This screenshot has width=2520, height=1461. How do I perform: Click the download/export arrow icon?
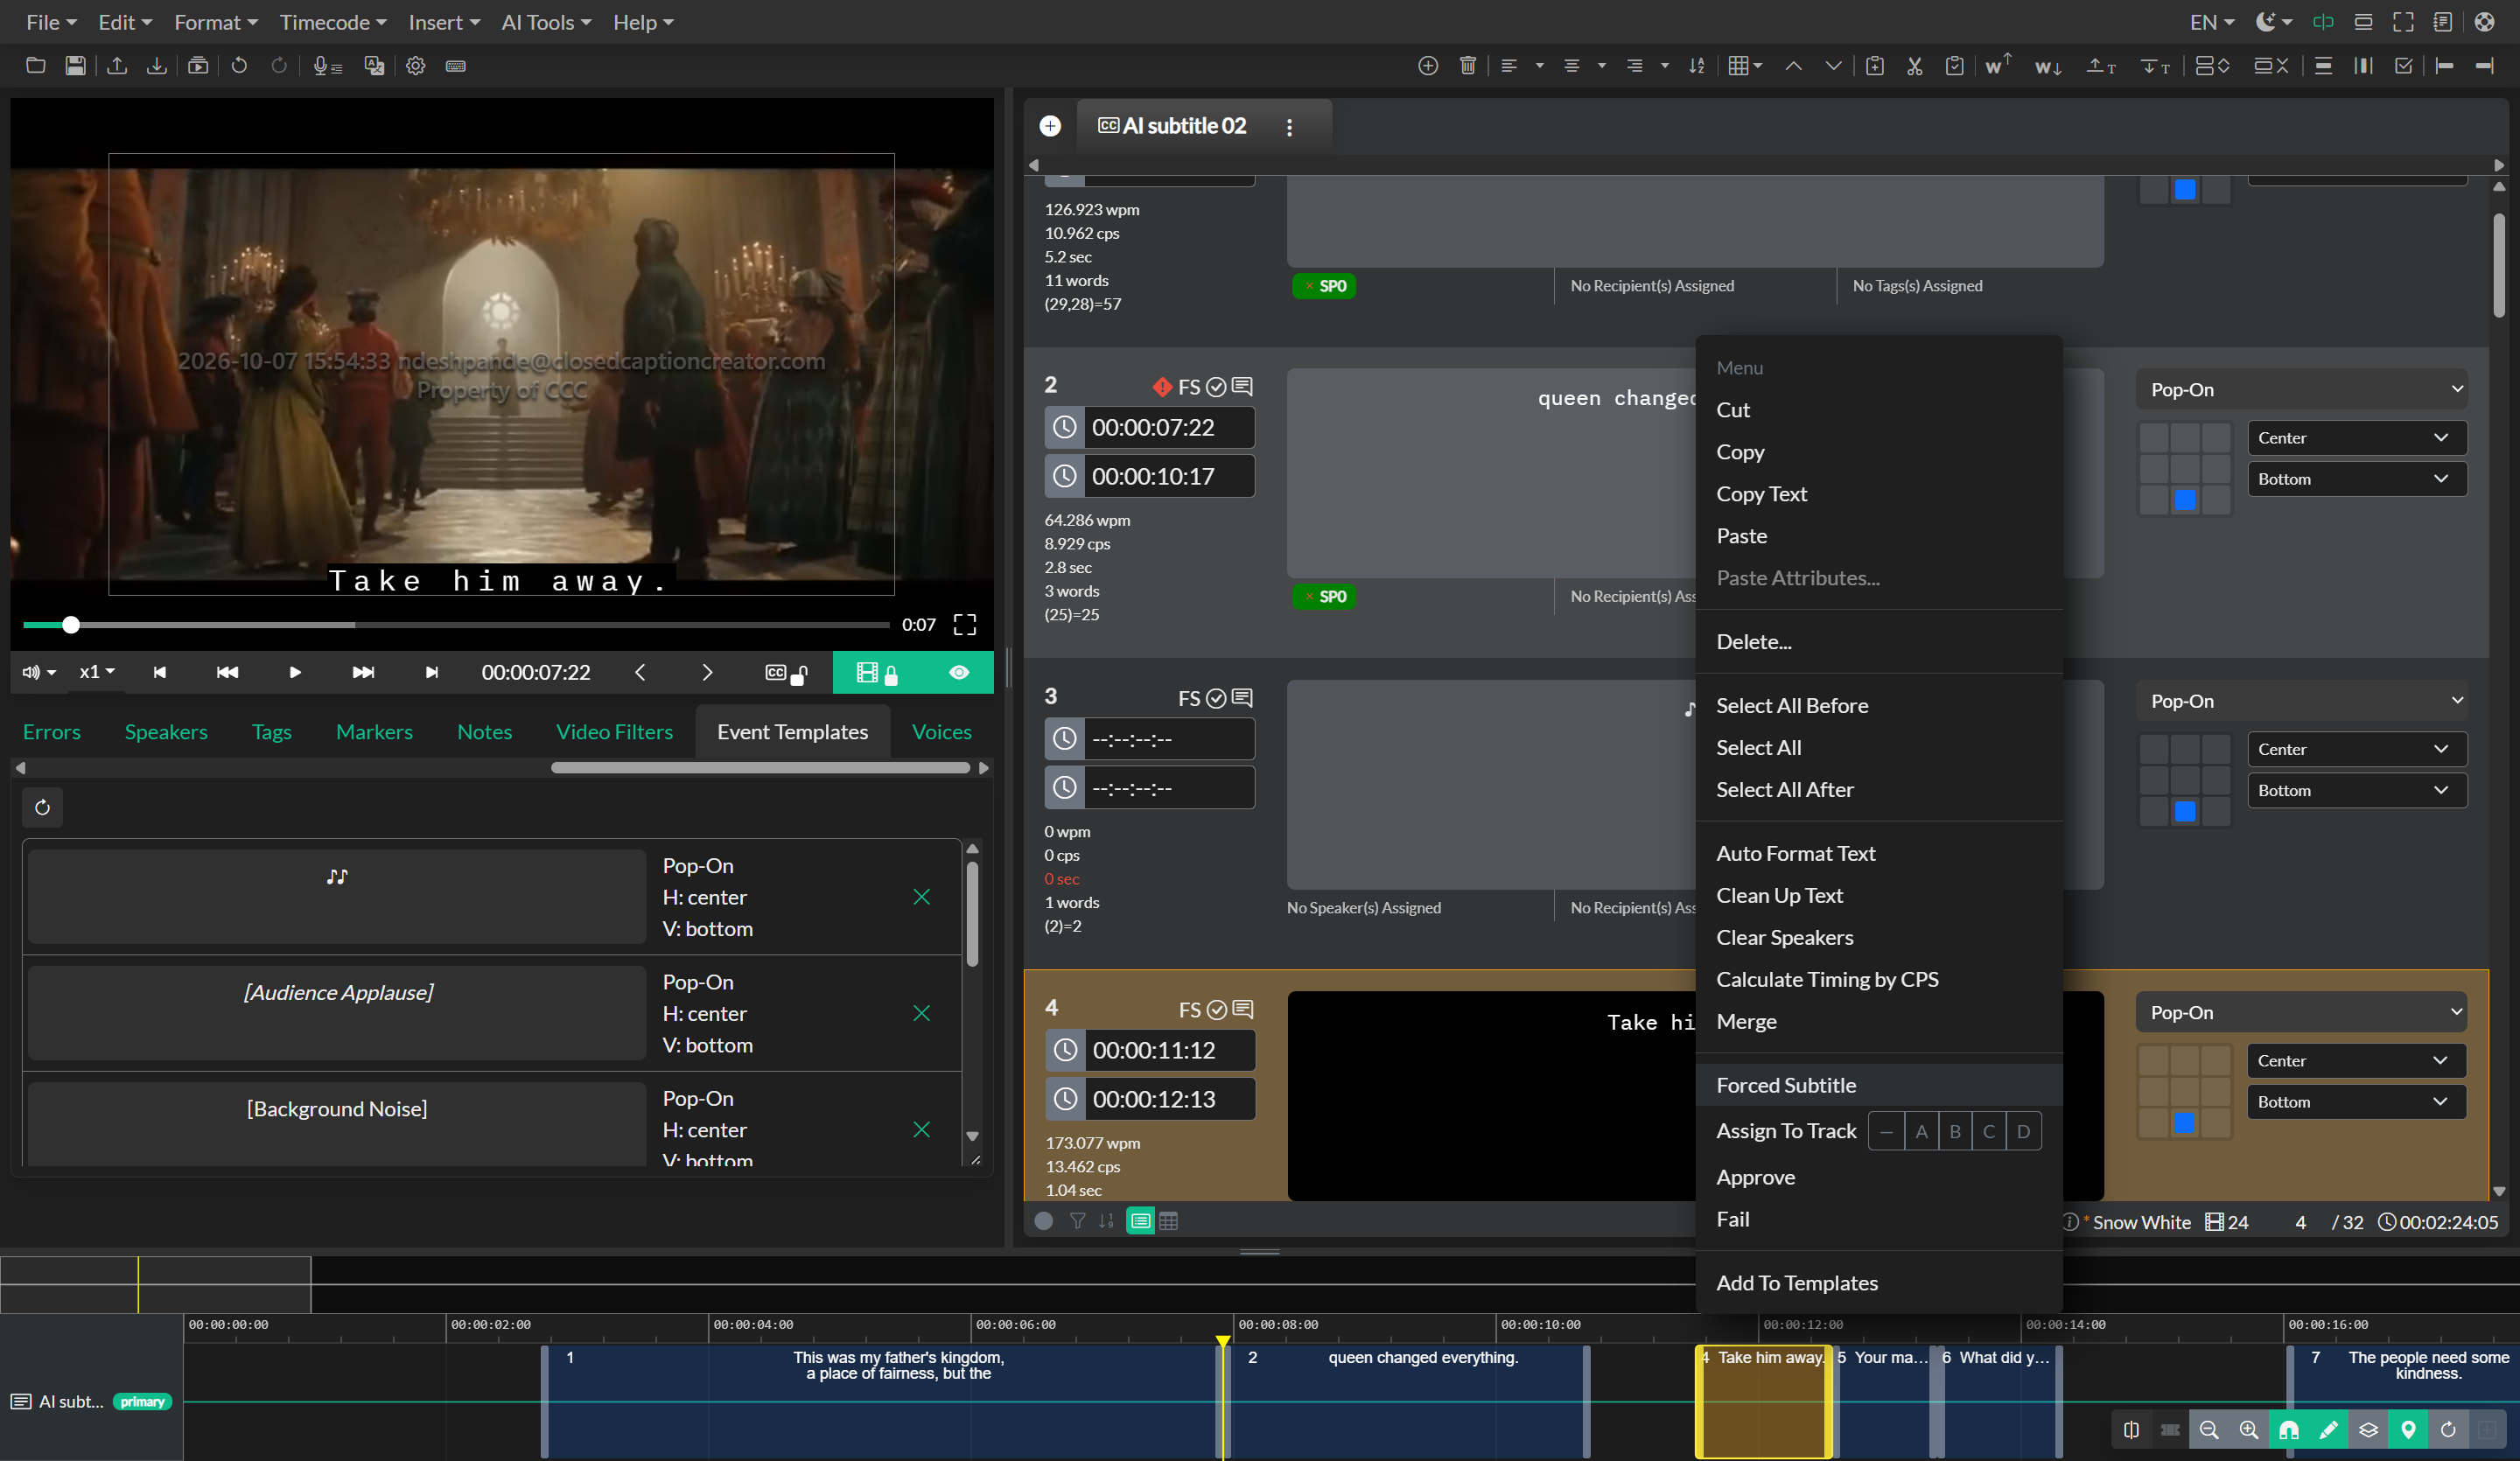[157, 66]
